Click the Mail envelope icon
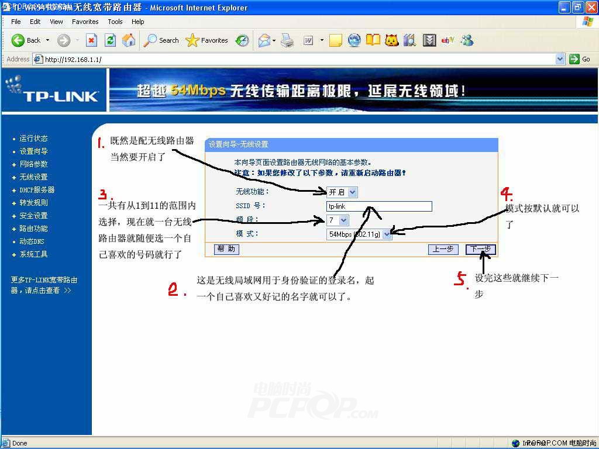 pos(264,40)
